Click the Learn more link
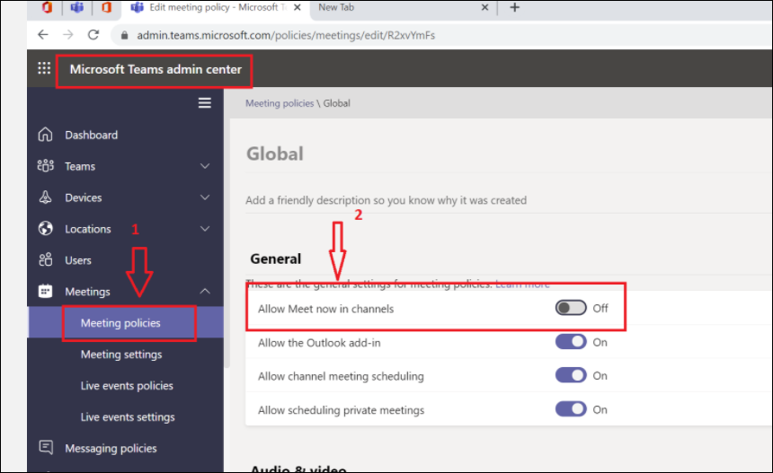Image resolution: width=773 pixels, height=473 pixels. [522, 284]
